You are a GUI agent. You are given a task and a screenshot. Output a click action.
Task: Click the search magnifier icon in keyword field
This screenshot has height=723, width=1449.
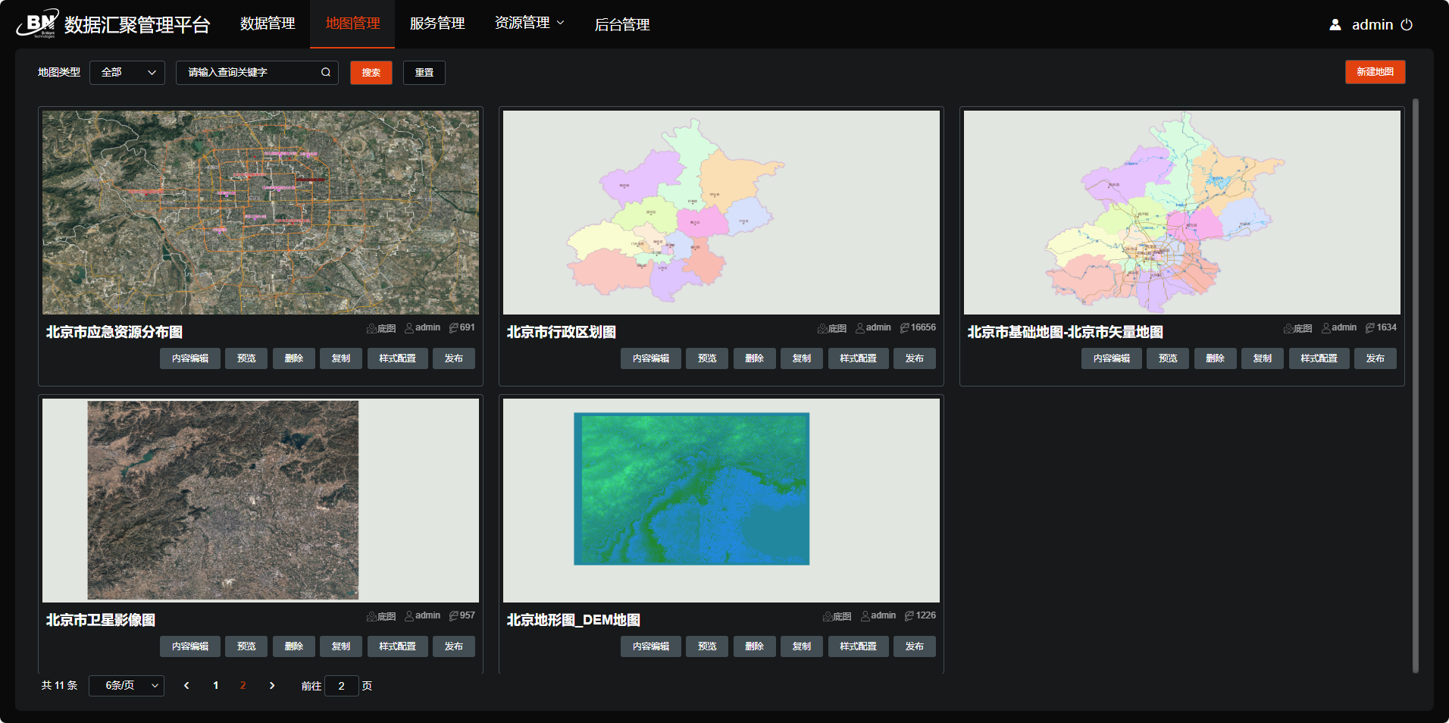pos(326,73)
